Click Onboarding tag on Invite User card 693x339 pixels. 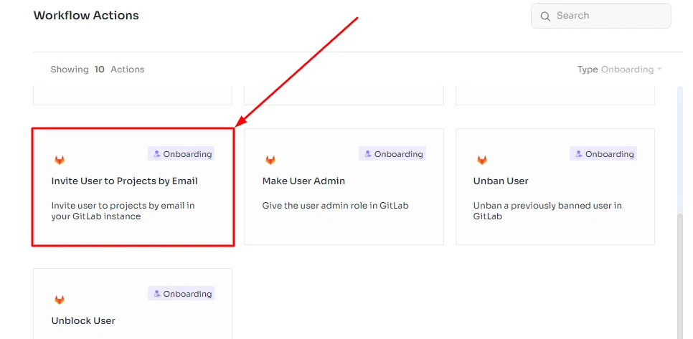[181, 153]
